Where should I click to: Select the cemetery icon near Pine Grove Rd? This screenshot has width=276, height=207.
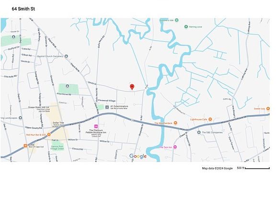[x=68, y=86]
